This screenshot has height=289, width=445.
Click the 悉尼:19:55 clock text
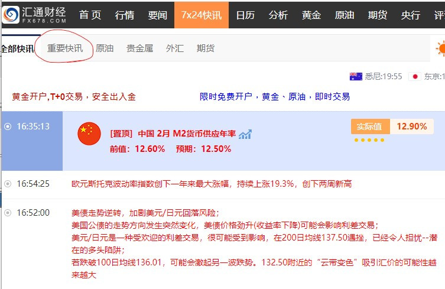(x=384, y=76)
